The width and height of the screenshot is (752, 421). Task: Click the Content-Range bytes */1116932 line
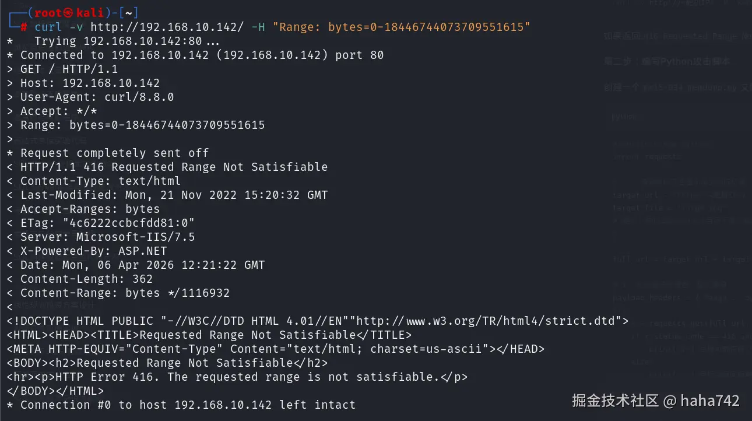click(125, 293)
